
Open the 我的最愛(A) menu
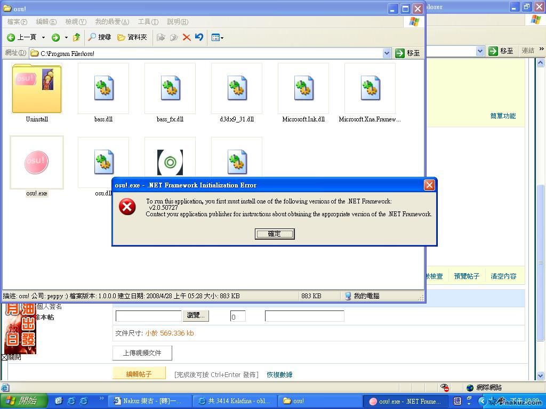tap(112, 22)
